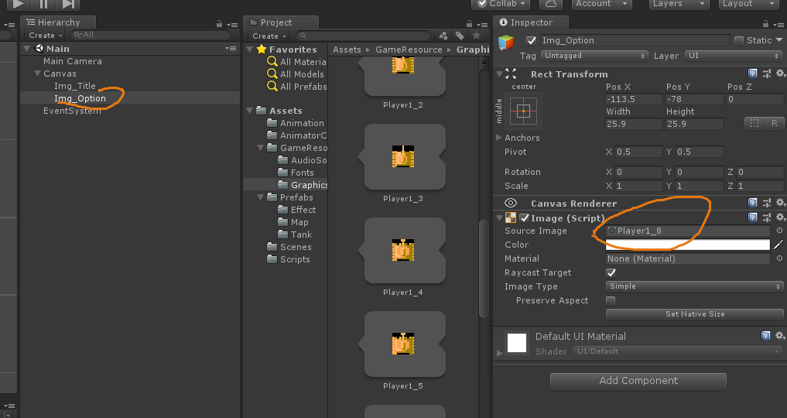Open the anchor presets box
787x418 pixels.
point(523,111)
